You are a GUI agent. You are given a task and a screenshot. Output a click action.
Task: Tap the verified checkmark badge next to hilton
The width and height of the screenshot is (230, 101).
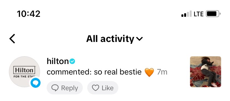coord(72,61)
